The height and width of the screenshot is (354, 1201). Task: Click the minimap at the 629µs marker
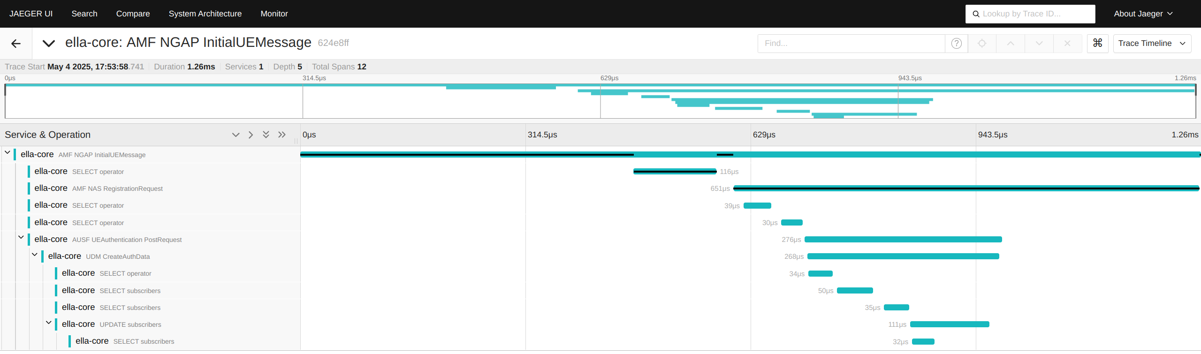coord(600,101)
